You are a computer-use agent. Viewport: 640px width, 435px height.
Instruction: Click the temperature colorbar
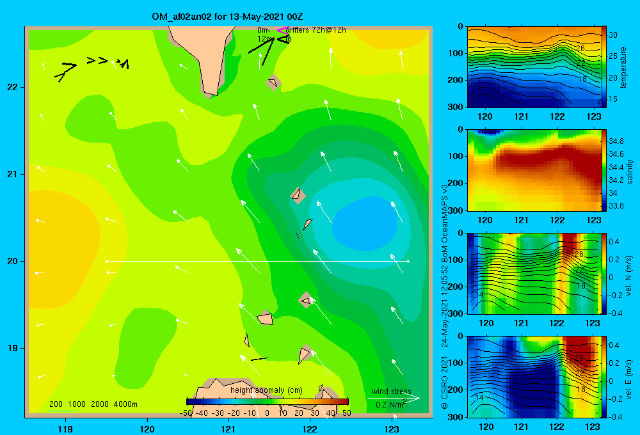tap(604, 67)
